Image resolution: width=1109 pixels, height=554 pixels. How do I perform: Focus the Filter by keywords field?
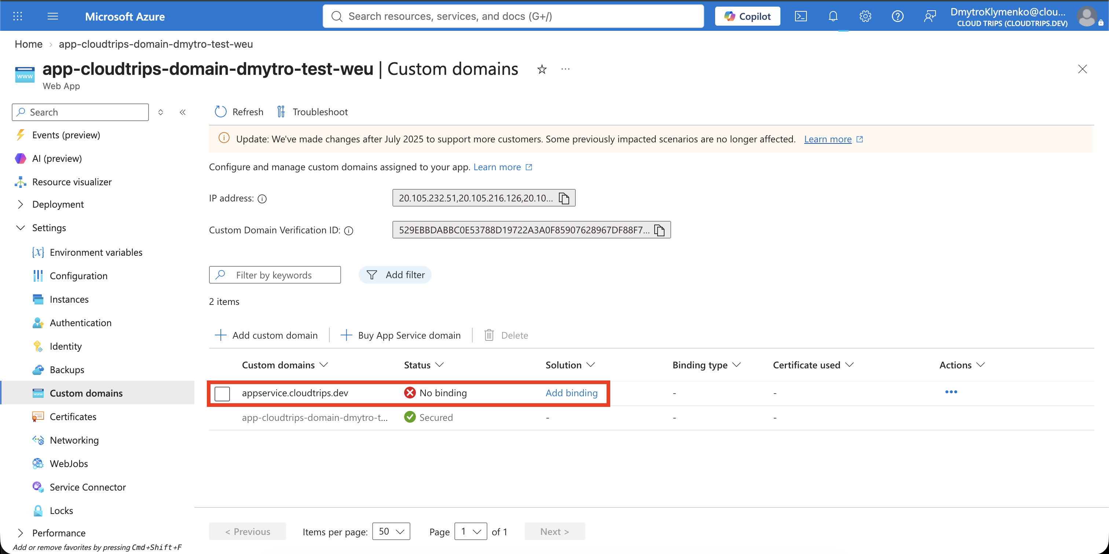(275, 275)
